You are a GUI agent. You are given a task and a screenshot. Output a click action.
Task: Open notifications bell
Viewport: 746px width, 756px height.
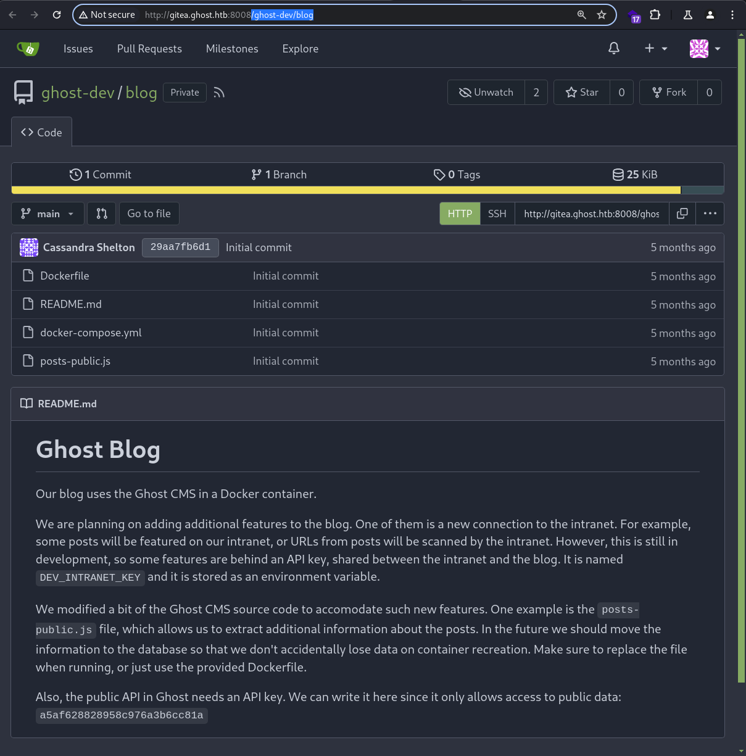point(614,48)
